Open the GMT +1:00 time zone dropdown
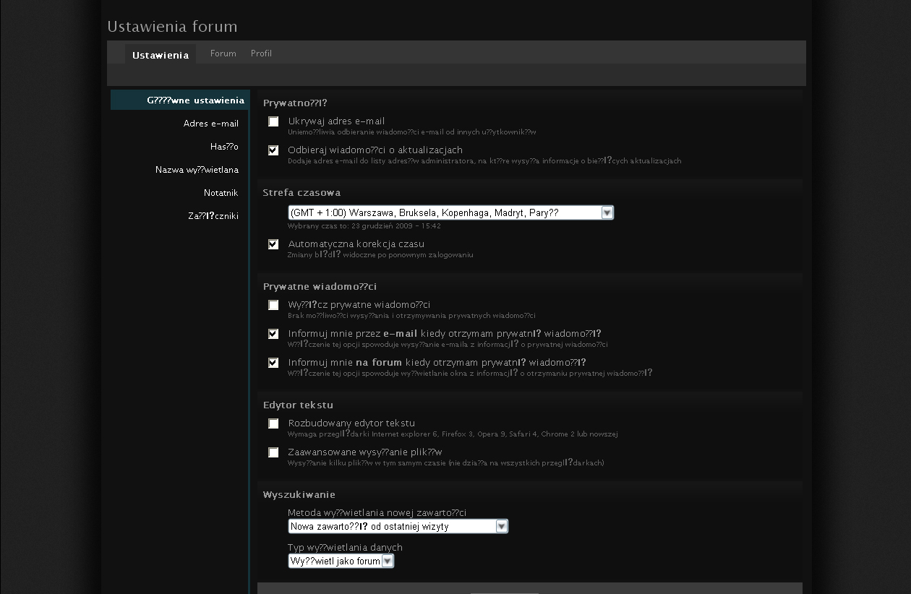911x594 pixels. (x=450, y=212)
